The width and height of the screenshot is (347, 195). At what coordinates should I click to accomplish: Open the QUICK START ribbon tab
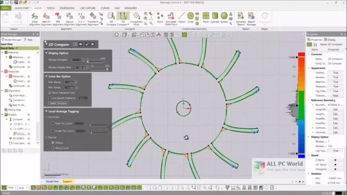coord(22,8)
